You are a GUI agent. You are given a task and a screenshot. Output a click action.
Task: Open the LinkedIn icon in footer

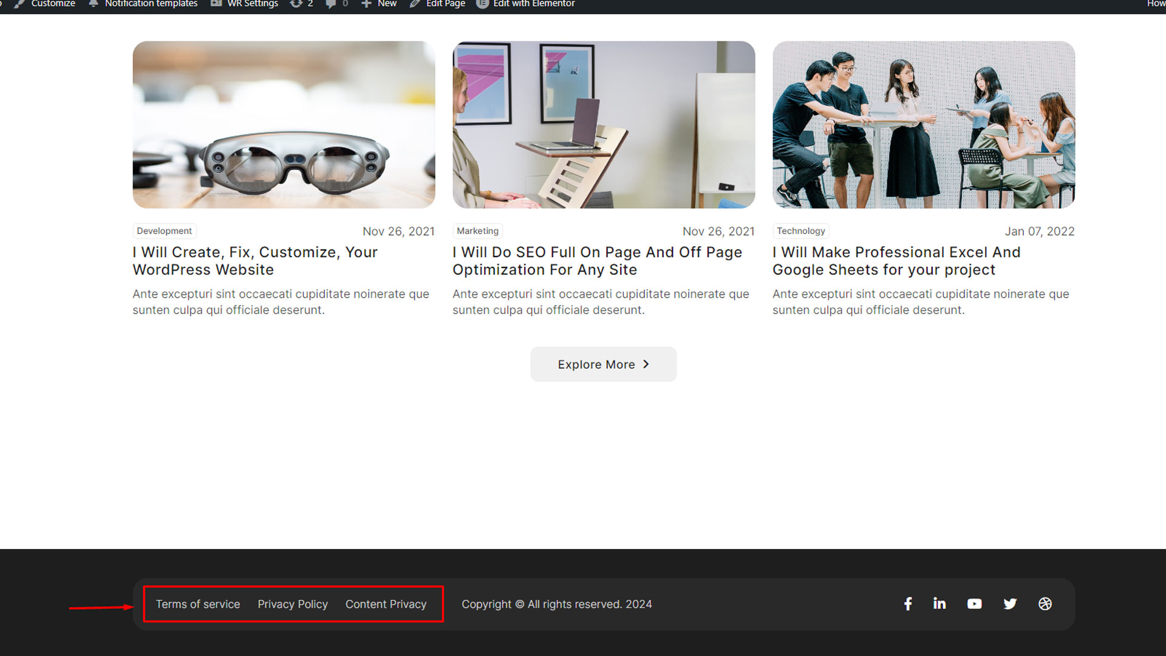939,604
